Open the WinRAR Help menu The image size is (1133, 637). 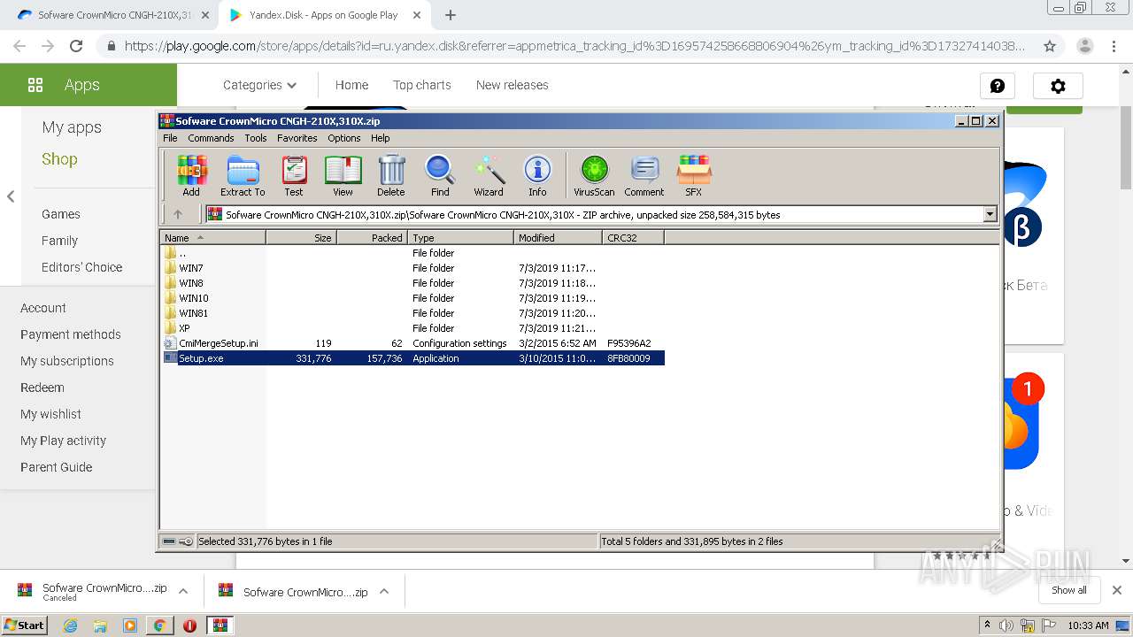381,138
